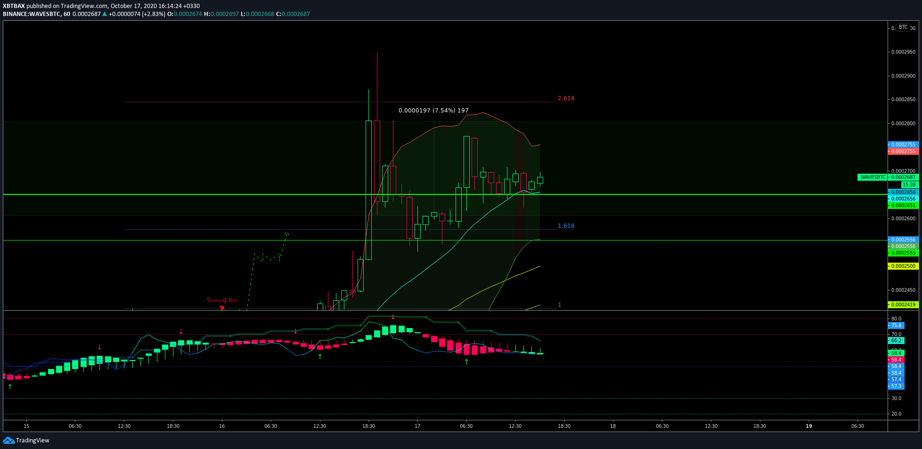Click the green 0.0002651 price tag
The height and width of the screenshot is (449, 922).
pyautogui.click(x=903, y=205)
